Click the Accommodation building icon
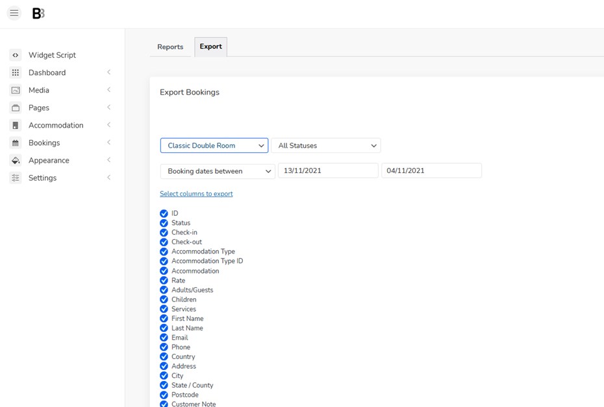604x407 pixels. pos(16,125)
